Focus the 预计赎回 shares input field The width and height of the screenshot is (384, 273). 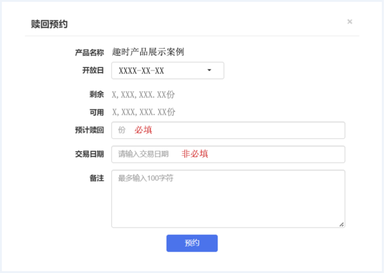click(228, 130)
